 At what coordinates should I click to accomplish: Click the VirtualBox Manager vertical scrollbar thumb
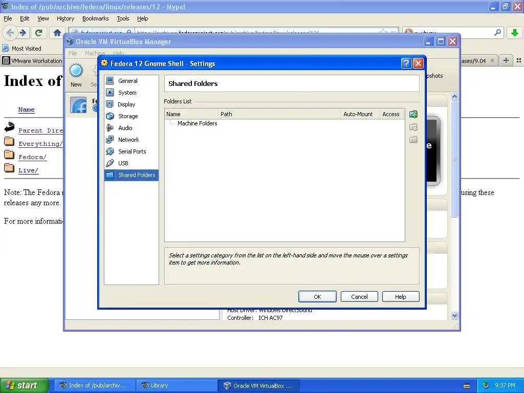tap(454, 159)
